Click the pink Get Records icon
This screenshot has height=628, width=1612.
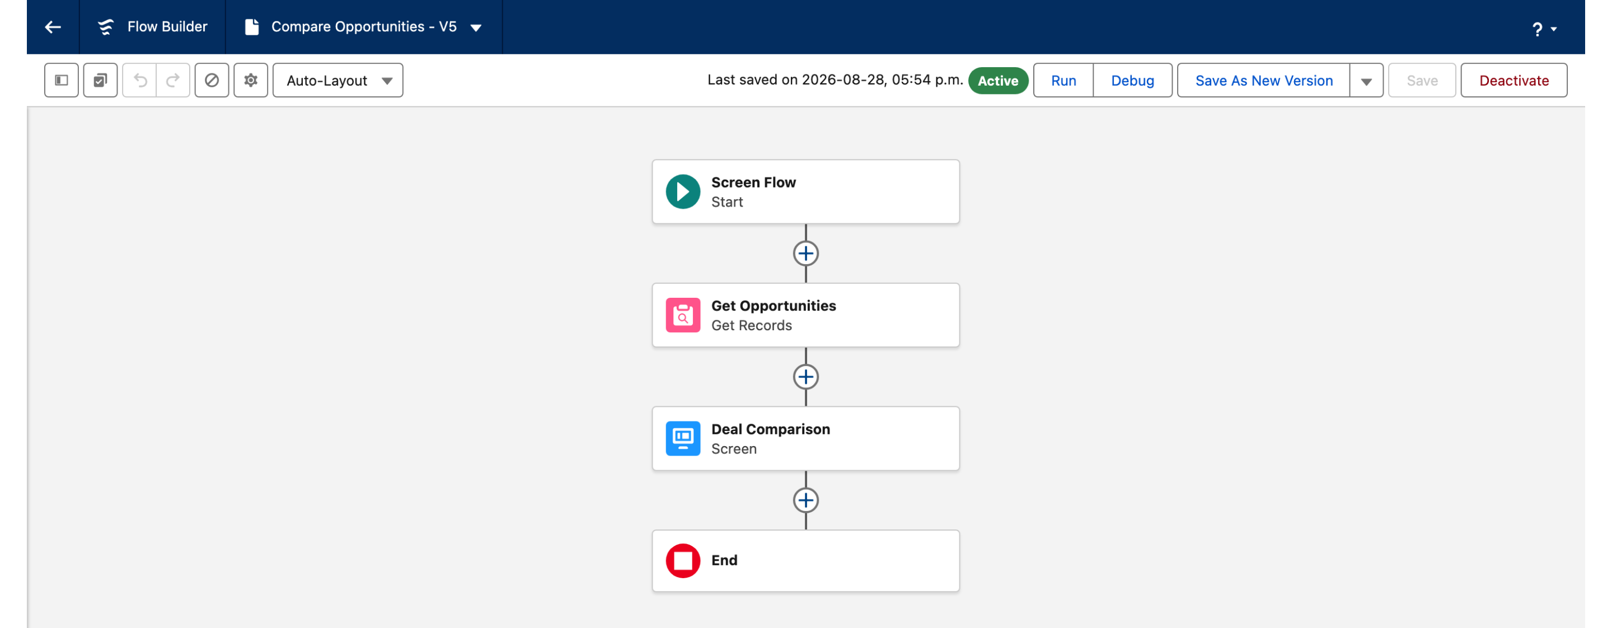pyautogui.click(x=683, y=315)
